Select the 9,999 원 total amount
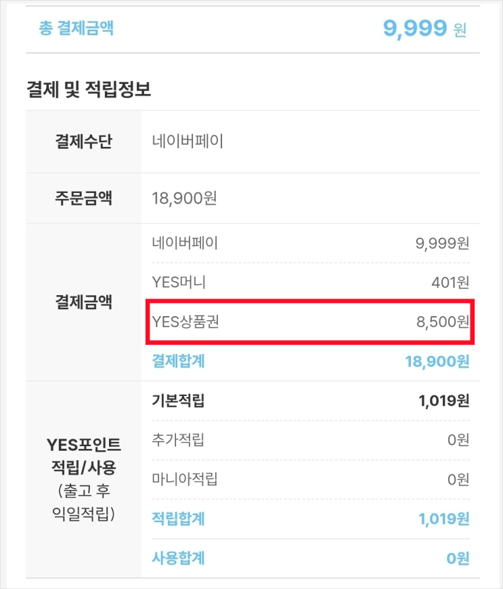The height and width of the screenshot is (589, 503). 424,28
